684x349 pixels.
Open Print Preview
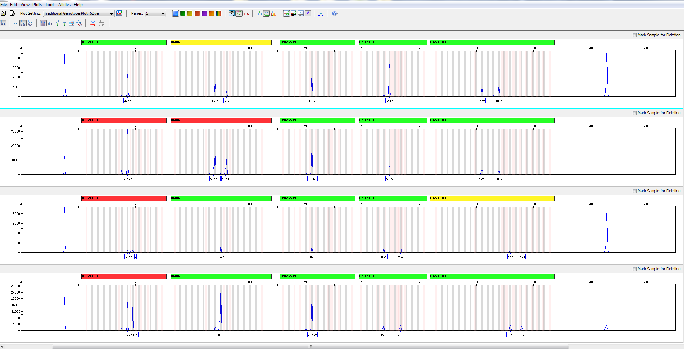click(13, 13)
